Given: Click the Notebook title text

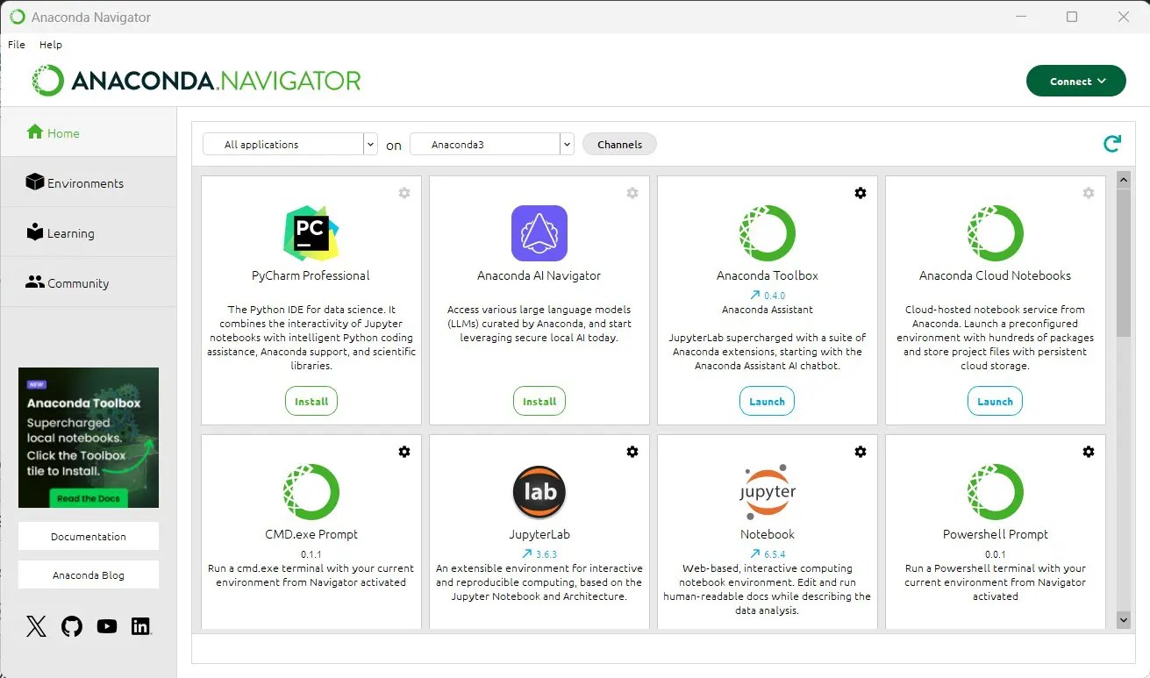Looking at the screenshot, I should point(768,534).
